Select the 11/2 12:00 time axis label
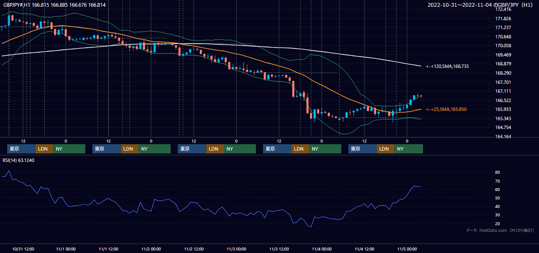 (x=194, y=249)
